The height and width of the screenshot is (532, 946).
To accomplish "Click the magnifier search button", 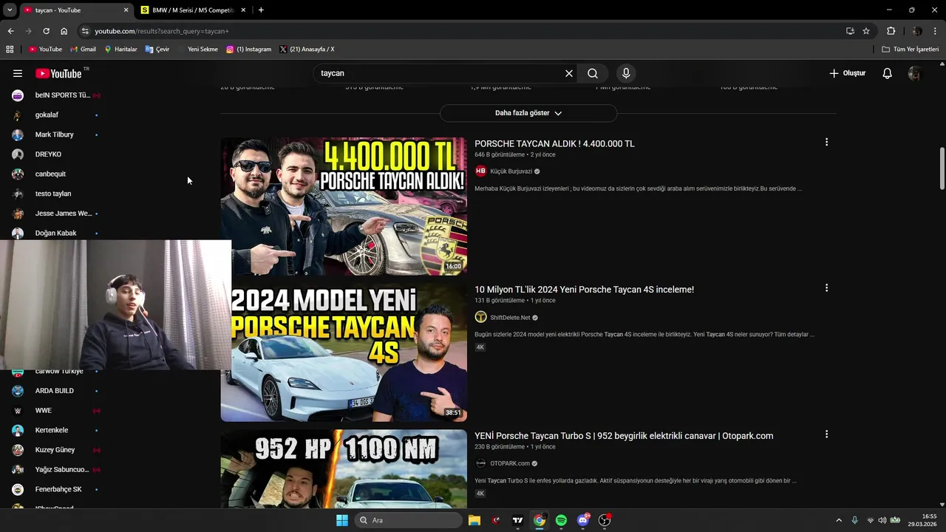I will pyautogui.click(x=593, y=73).
